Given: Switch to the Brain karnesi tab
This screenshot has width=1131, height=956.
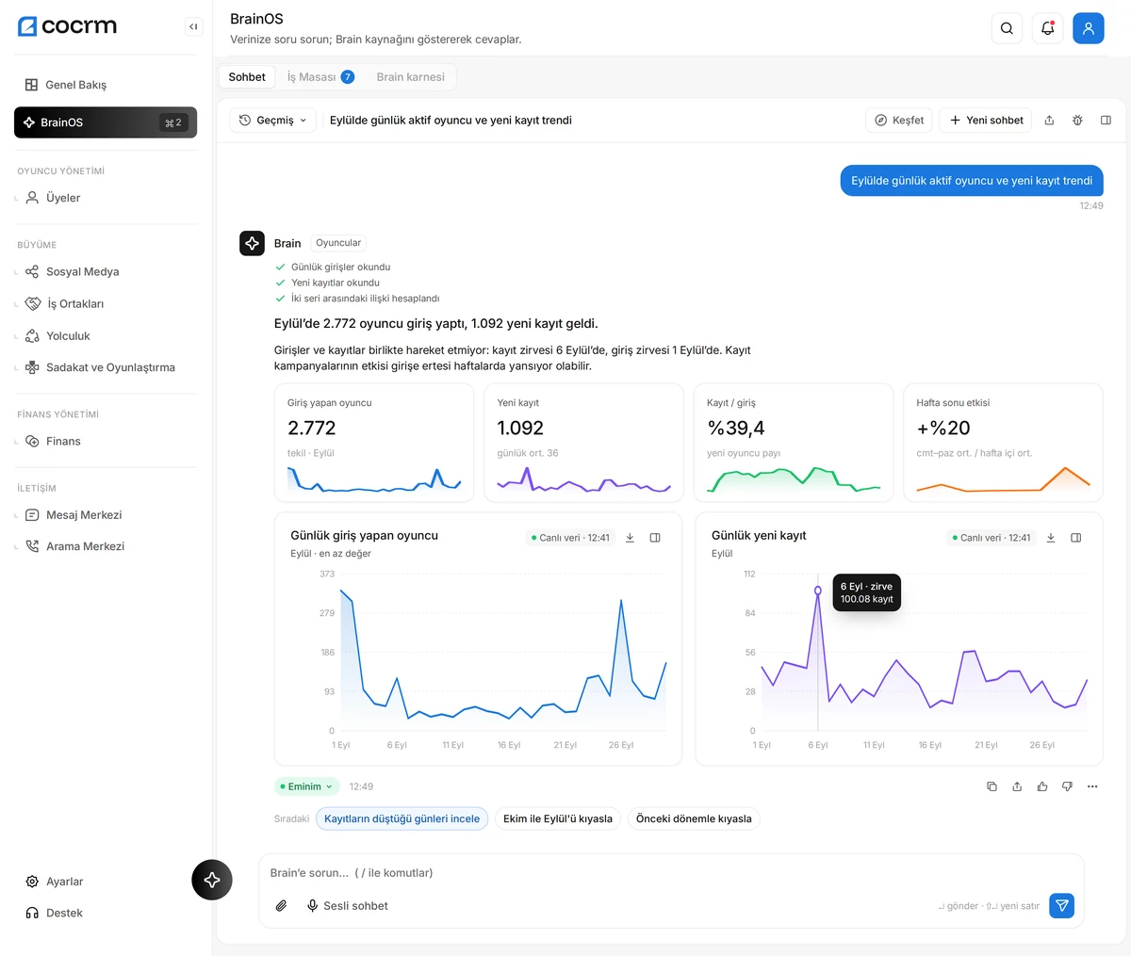Looking at the screenshot, I should [410, 77].
